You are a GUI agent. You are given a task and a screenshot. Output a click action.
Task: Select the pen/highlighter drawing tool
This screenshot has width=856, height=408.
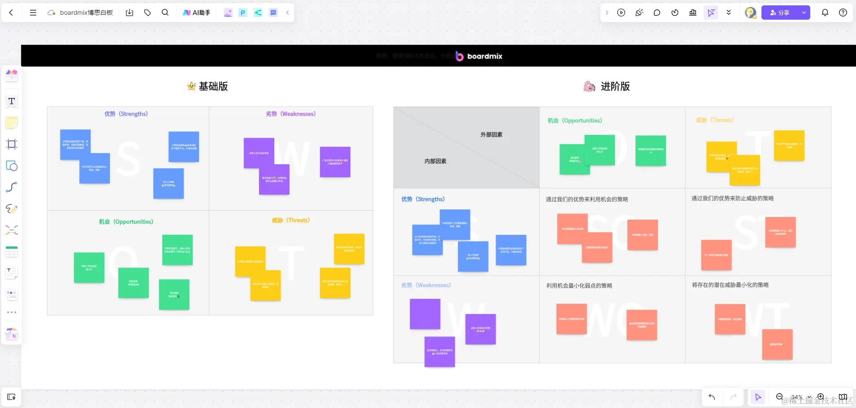click(x=12, y=208)
